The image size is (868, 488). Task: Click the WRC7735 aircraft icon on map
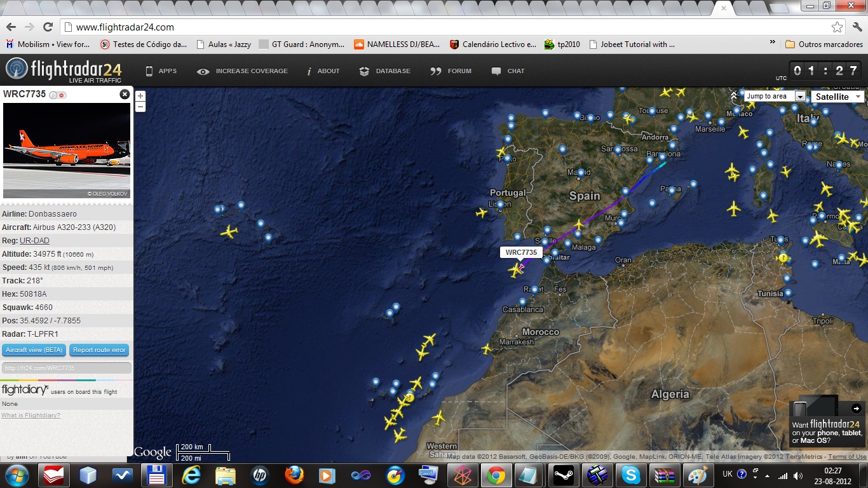(x=515, y=271)
